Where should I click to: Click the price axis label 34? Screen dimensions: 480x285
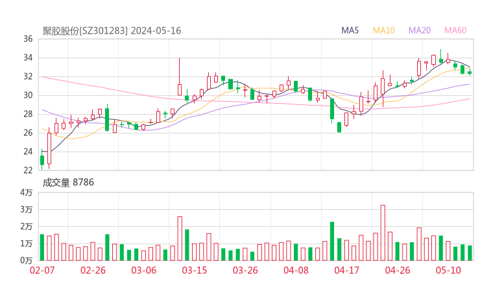pos(28,58)
